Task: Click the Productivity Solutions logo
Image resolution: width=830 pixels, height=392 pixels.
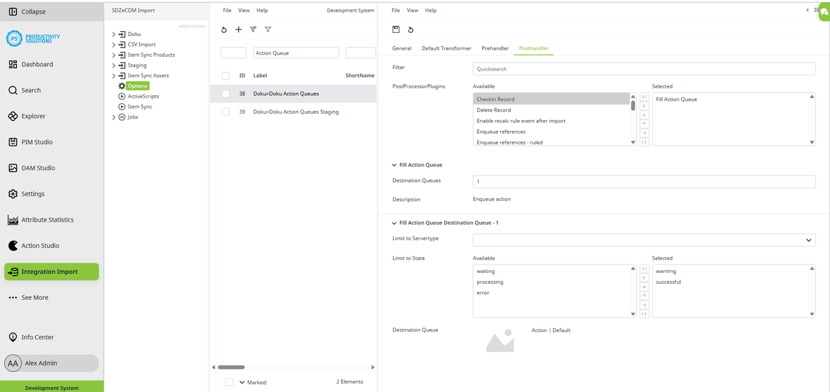Action: coord(33,38)
